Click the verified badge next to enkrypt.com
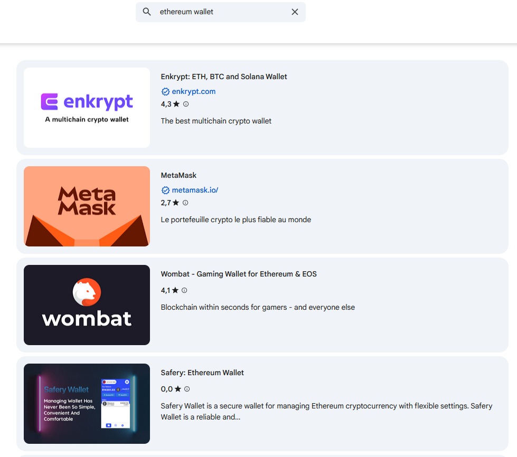517x457 pixels. pyautogui.click(x=165, y=92)
